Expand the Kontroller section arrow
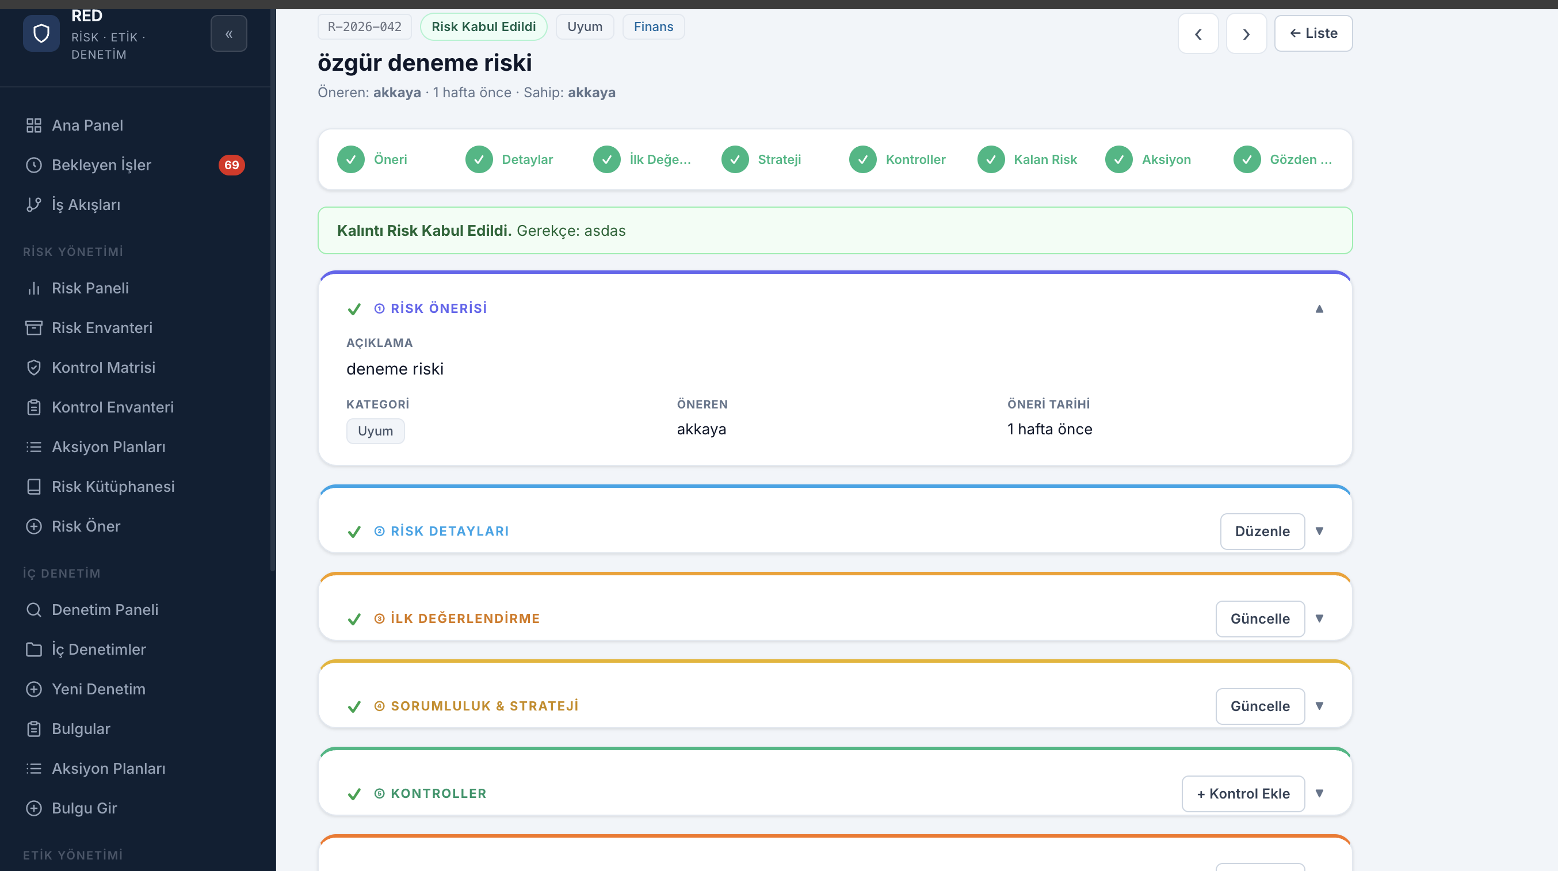The image size is (1558, 871). click(x=1320, y=793)
